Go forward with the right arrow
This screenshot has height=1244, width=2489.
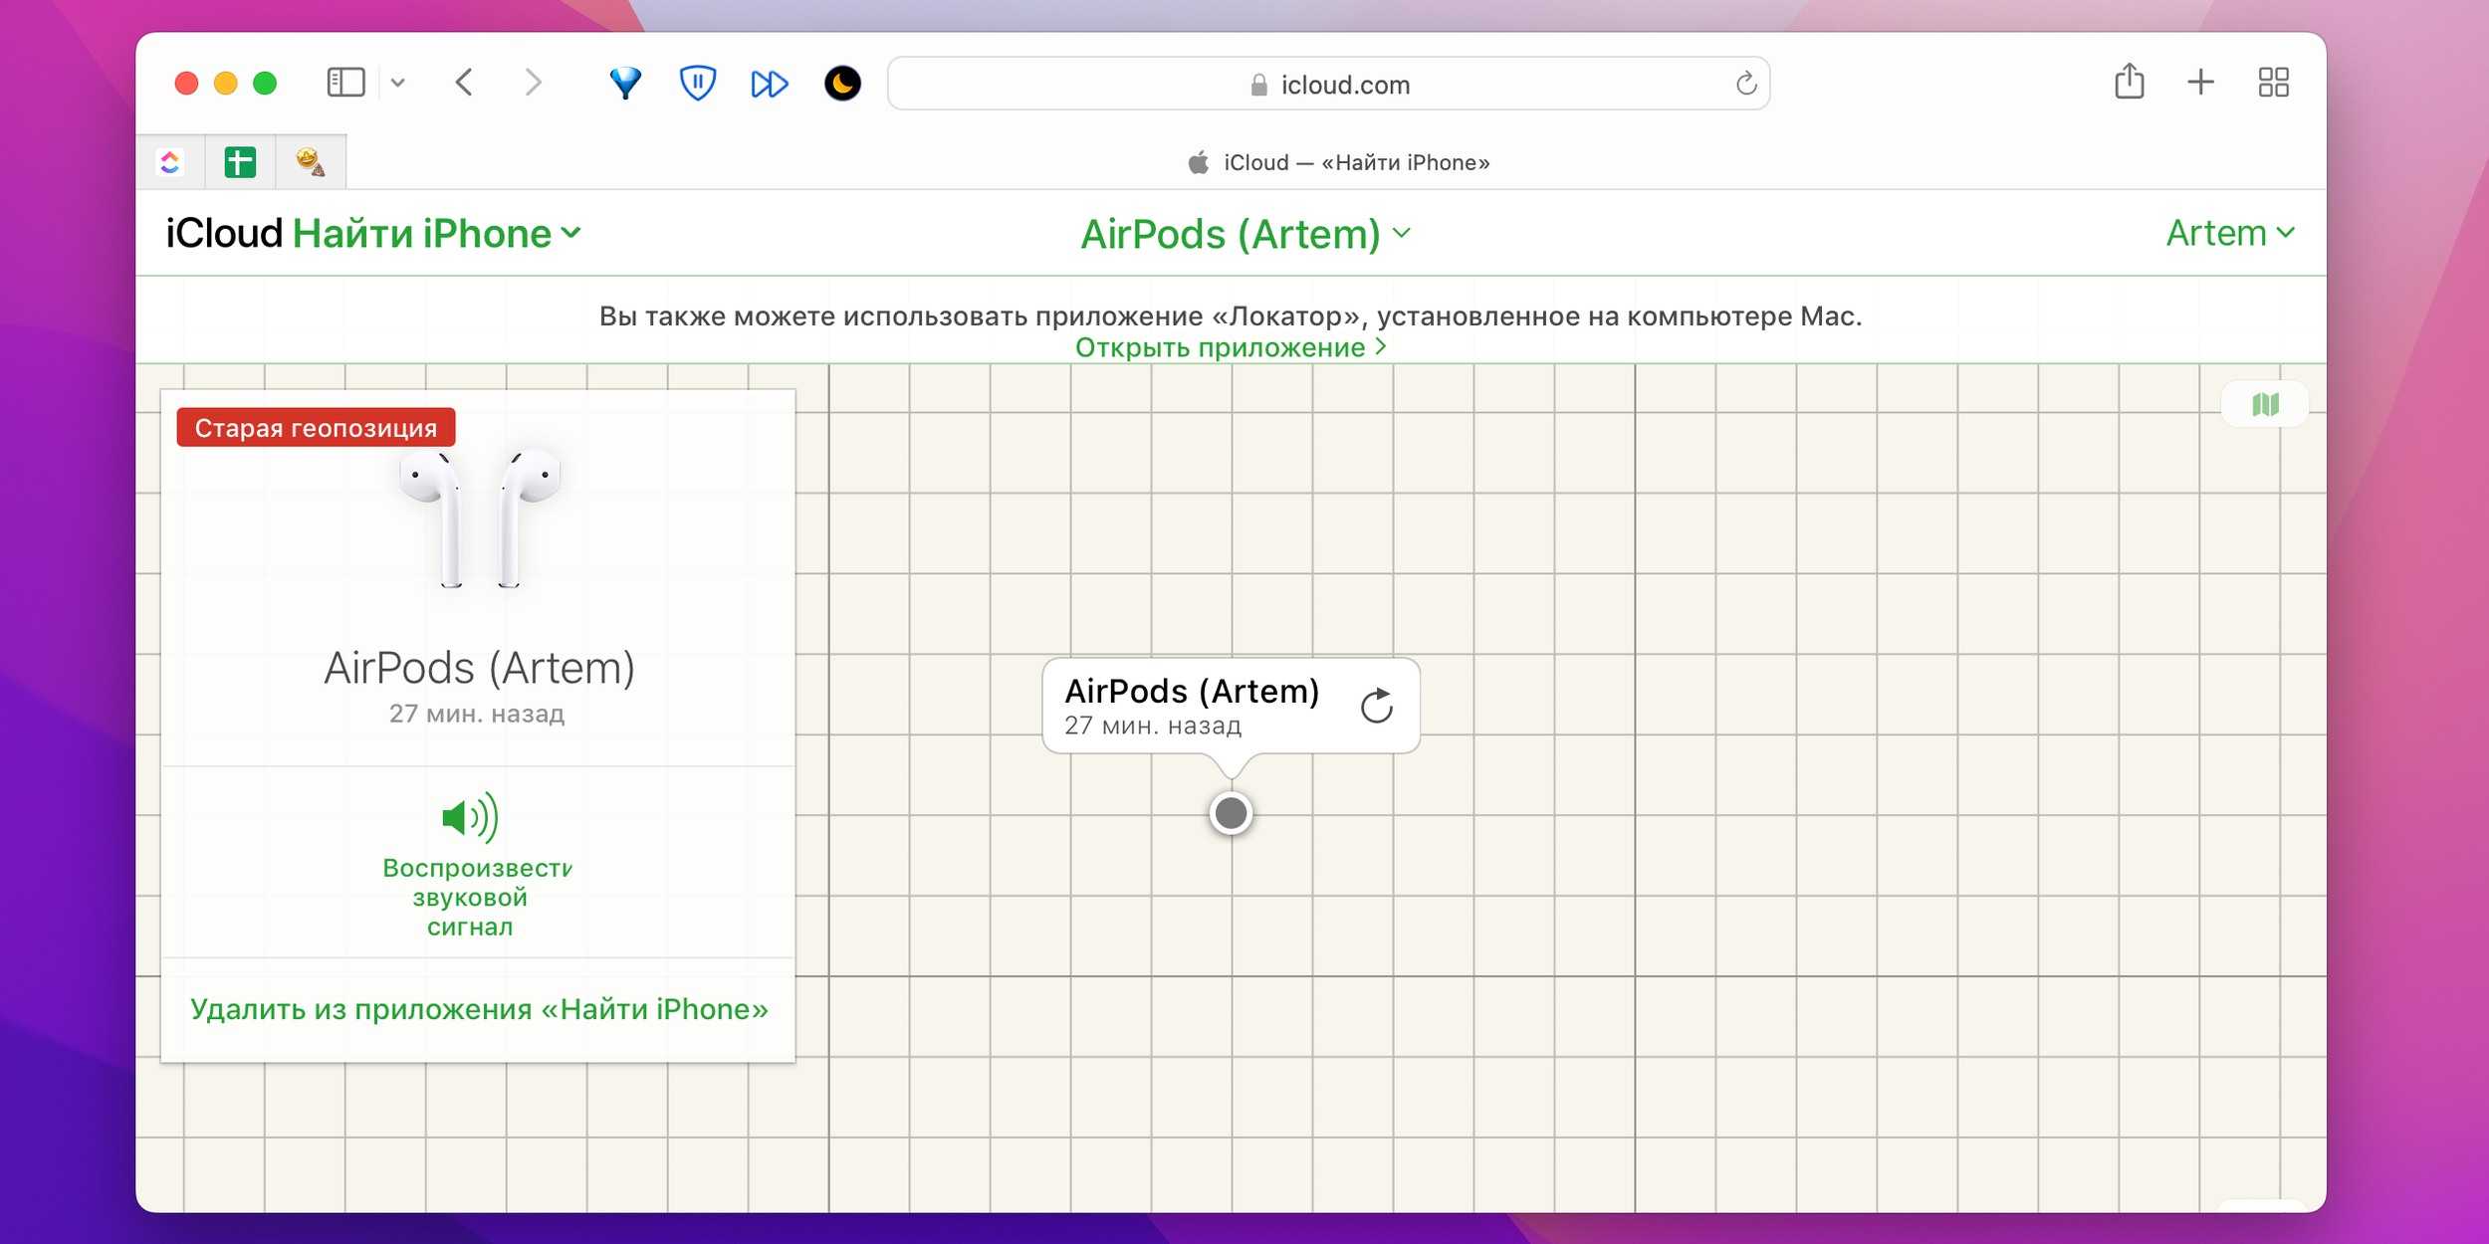coord(534,83)
